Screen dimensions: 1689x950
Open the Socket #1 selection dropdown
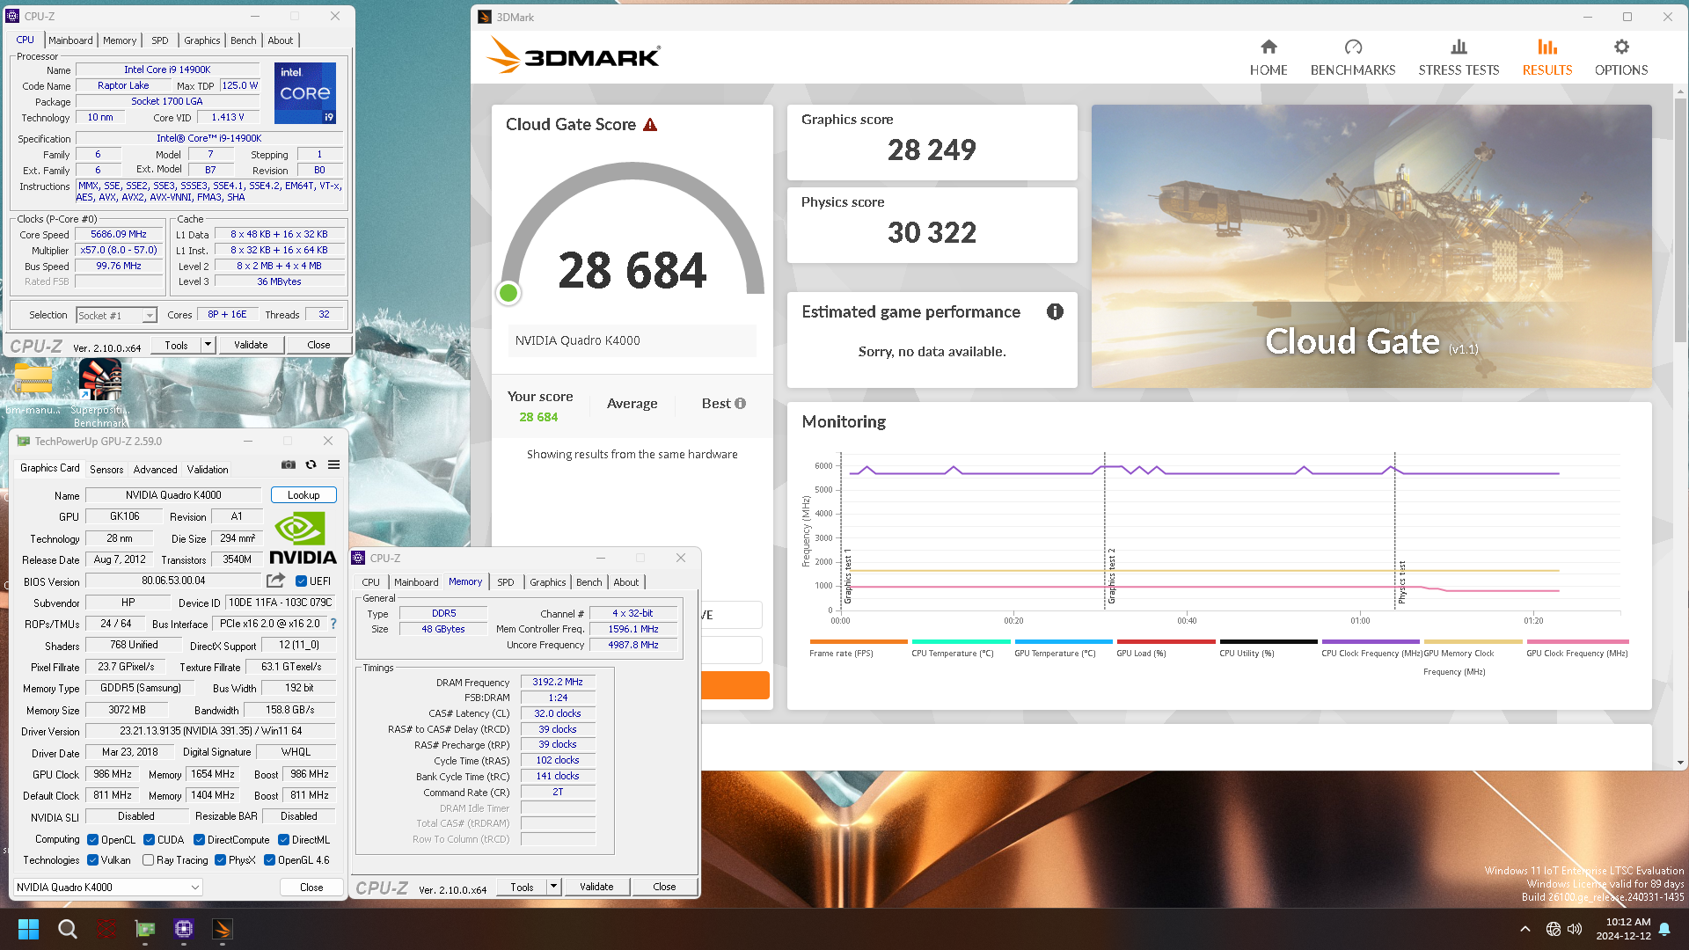coord(116,315)
